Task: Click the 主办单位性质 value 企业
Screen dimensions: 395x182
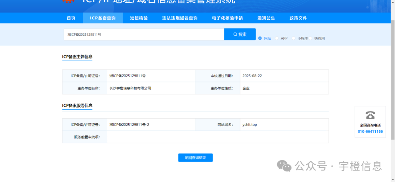Action: point(246,88)
